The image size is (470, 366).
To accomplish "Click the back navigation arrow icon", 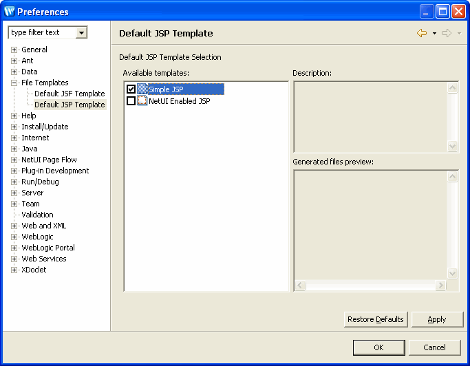I will (x=422, y=33).
